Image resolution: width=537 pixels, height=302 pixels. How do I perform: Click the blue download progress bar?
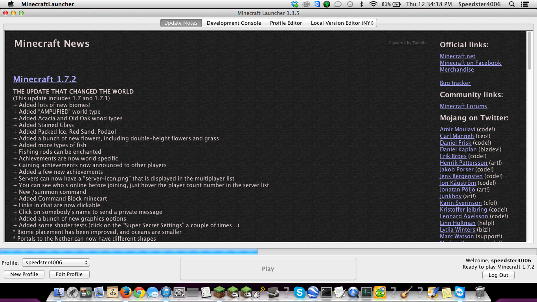129,251
